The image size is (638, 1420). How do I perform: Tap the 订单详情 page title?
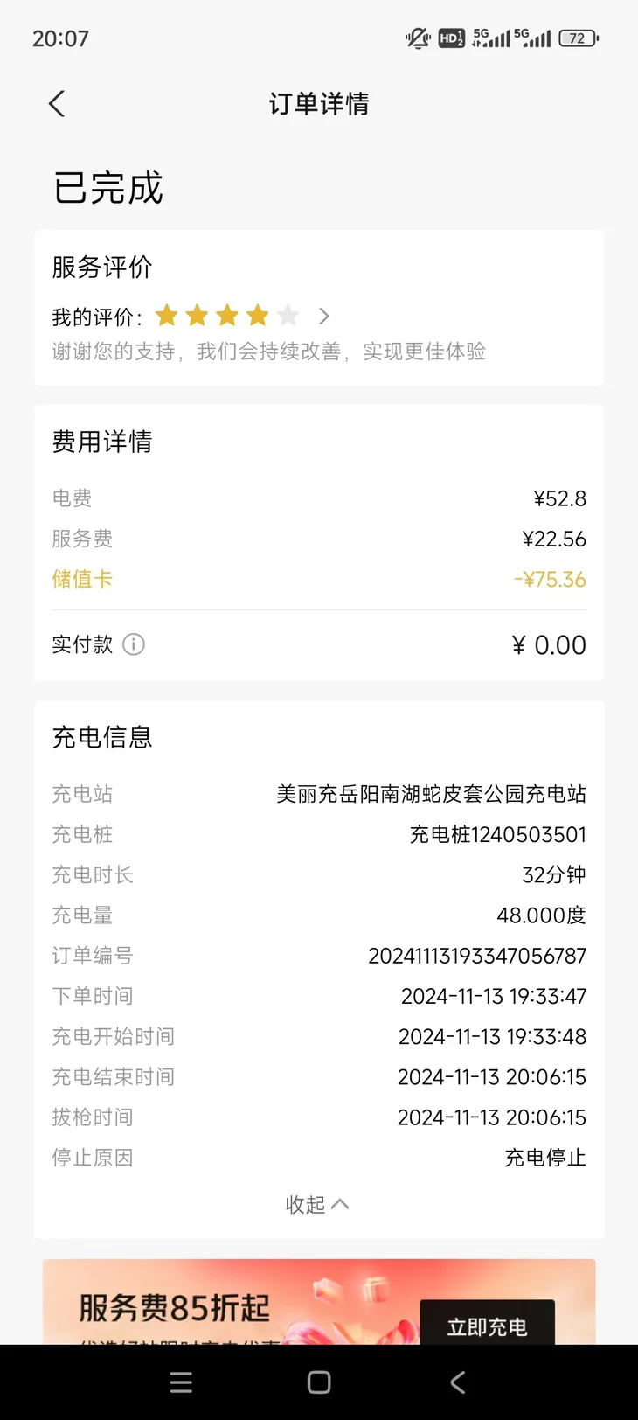tap(319, 104)
